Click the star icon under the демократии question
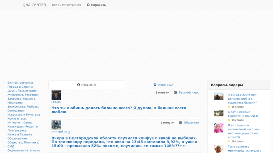 [x=229, y=106]
